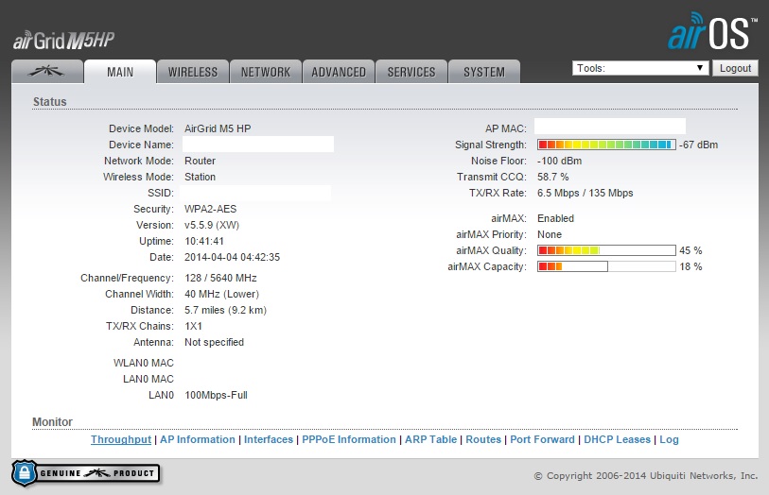Screen dimensions: 769x495
Task: Show the Interfaces monitor
Action: point(269,439)
